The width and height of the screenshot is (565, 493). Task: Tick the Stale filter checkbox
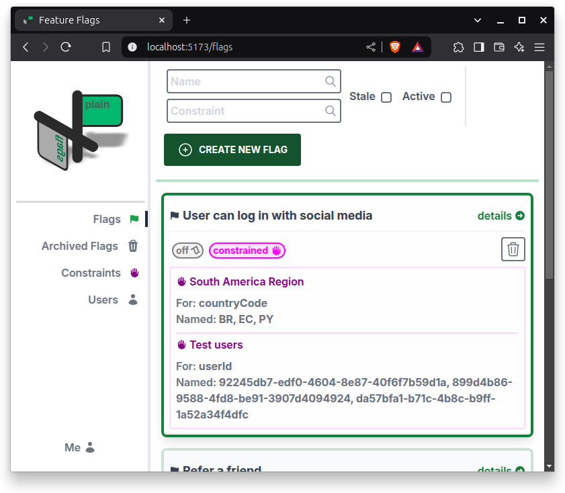tap(386, 97)
